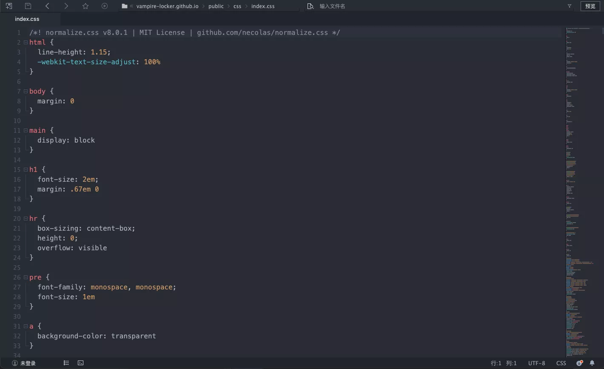Image resolution: width=604 pixels, height=369 pixels.
Task: Click the 'font-family' property on line 27
Action: pyautogui.click(x=60, y=287)
